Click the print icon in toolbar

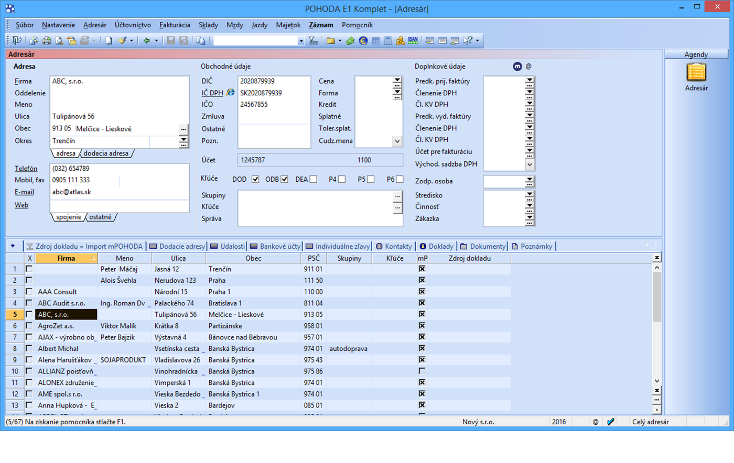tap(47, 40)
